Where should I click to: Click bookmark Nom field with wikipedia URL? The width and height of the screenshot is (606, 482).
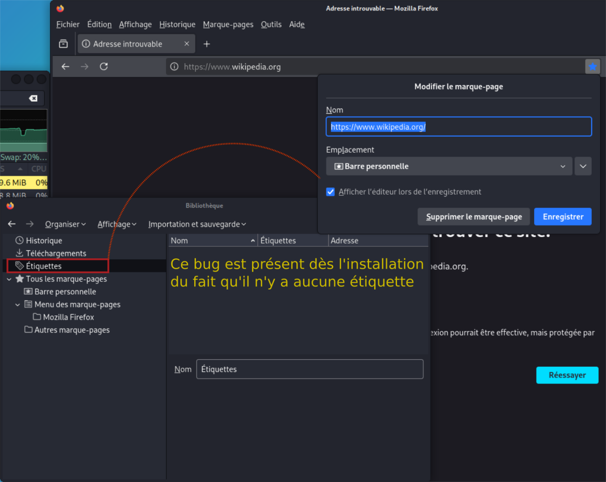[459, 127]
